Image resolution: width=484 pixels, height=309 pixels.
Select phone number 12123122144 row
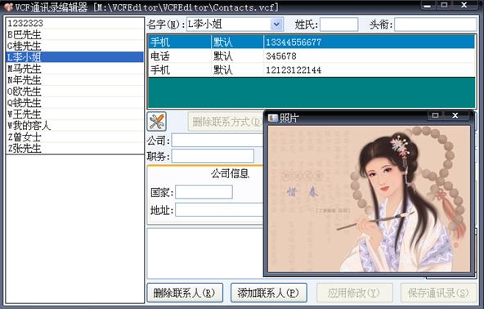311,69
